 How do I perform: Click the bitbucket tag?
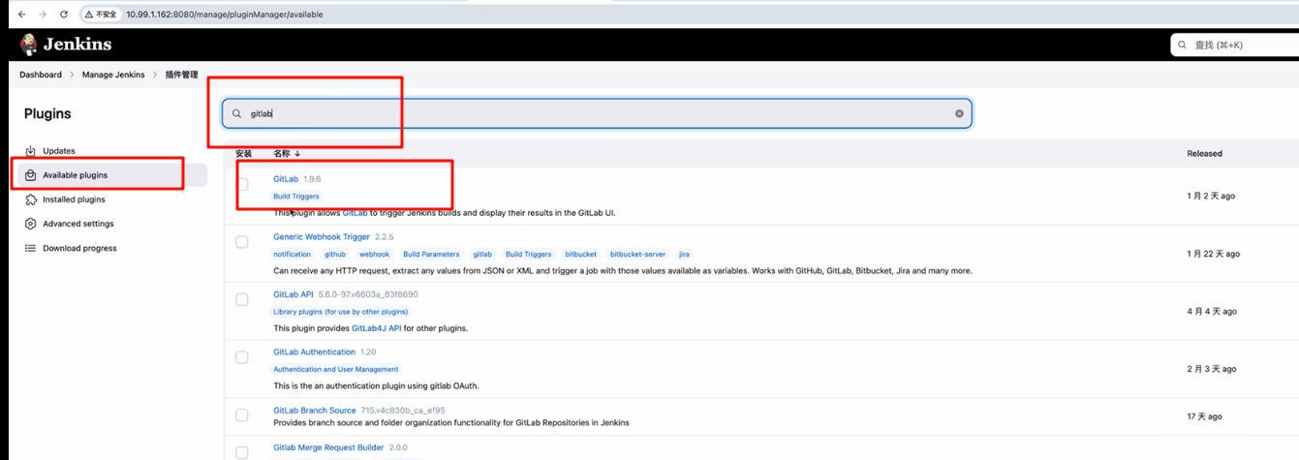click(x=581, y=255)
